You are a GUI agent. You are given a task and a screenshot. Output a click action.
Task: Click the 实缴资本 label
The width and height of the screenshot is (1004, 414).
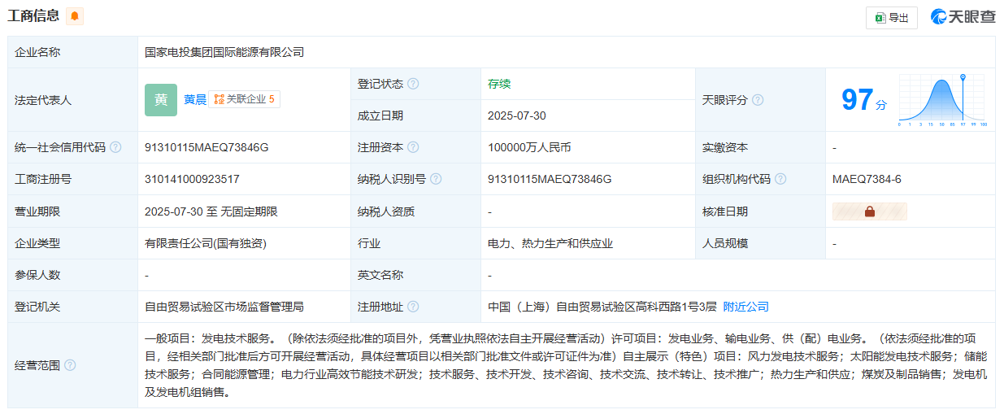(x=725, y=147)
